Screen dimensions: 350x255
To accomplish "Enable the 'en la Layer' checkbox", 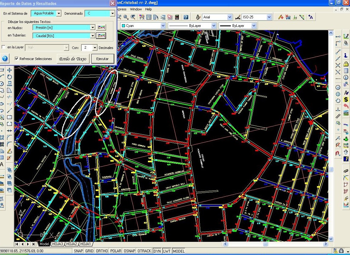I will click(4, 47).
